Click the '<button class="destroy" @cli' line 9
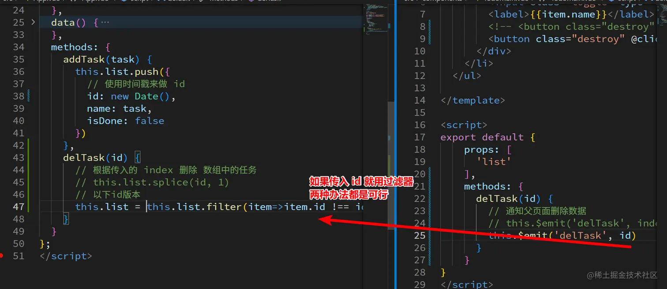Image resolution: width=667 pixels, height=289 pixels. (573, 39)
